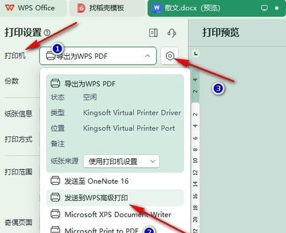The image size is (286, 233).
Task: Click printer icon next to 发送到WPS高级打印
Action: click(55, 197)
